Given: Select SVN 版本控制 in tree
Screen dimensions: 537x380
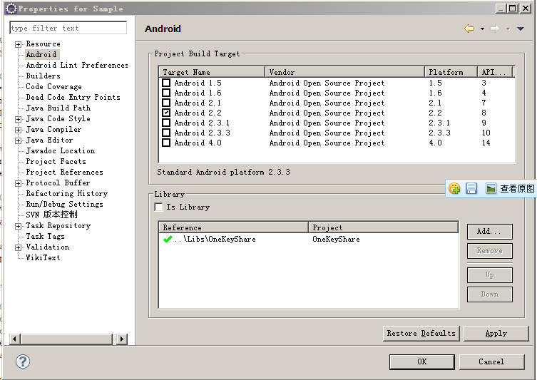Looking at the screenshot, I should pos(52,215).
